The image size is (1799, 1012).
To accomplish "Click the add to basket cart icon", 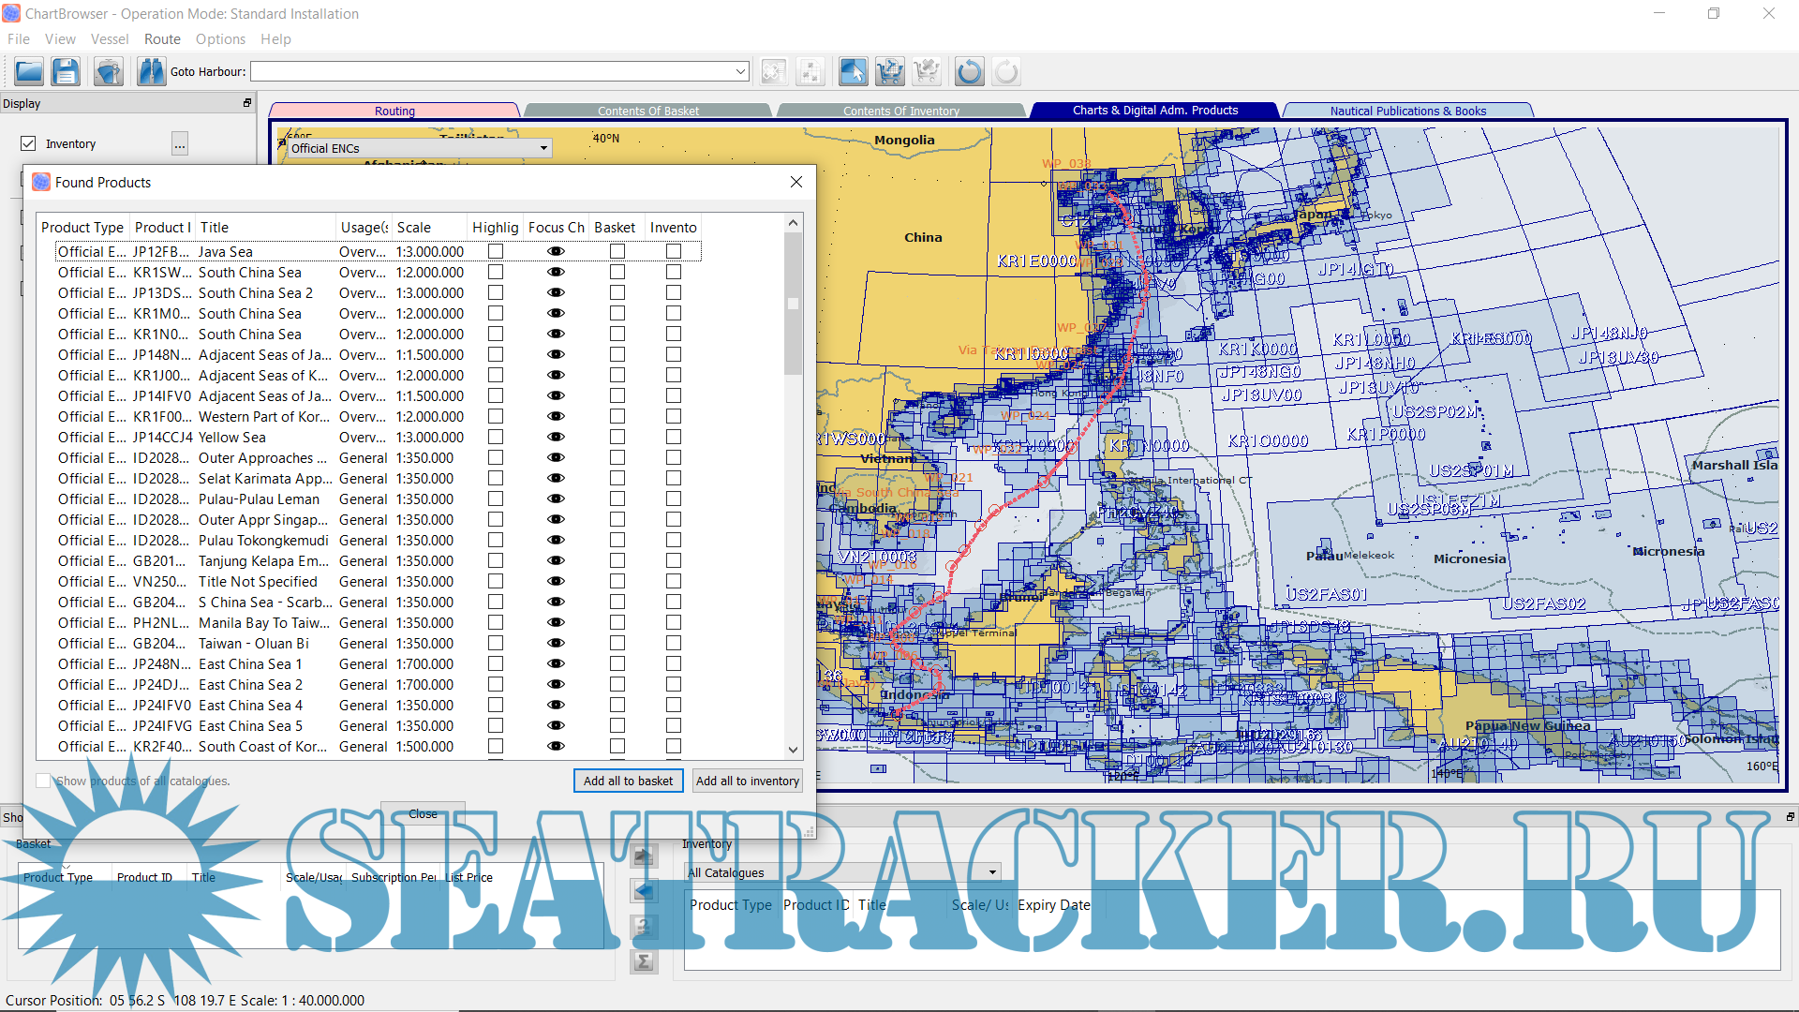I will coord(889,71).
